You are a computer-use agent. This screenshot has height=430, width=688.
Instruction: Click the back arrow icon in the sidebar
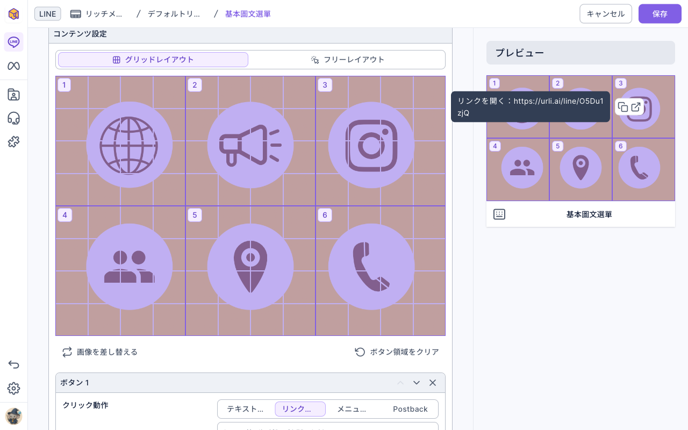coord(13,364)
